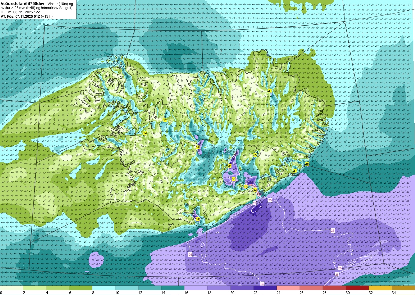The image size is (415, 295).
Task: Click the 'IT: Fim. 06. 11. 2025 12Z' line
Action: [20, 12]
